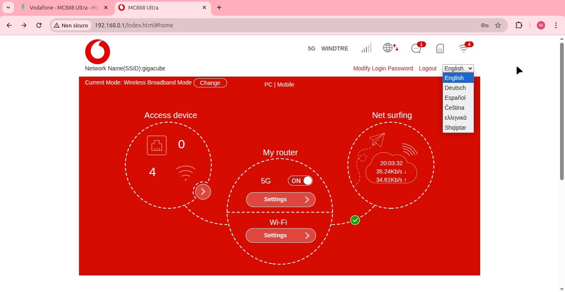Check the signal strength bars icon
Image resolution: width=565 pixels, height=292 pixels.
tap(366, 48)
